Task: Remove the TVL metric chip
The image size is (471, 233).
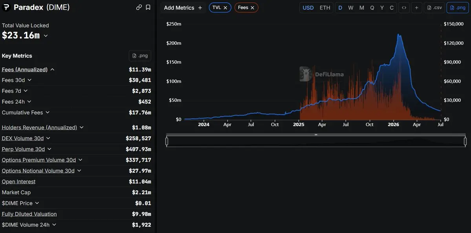Action: click(225, 7)
